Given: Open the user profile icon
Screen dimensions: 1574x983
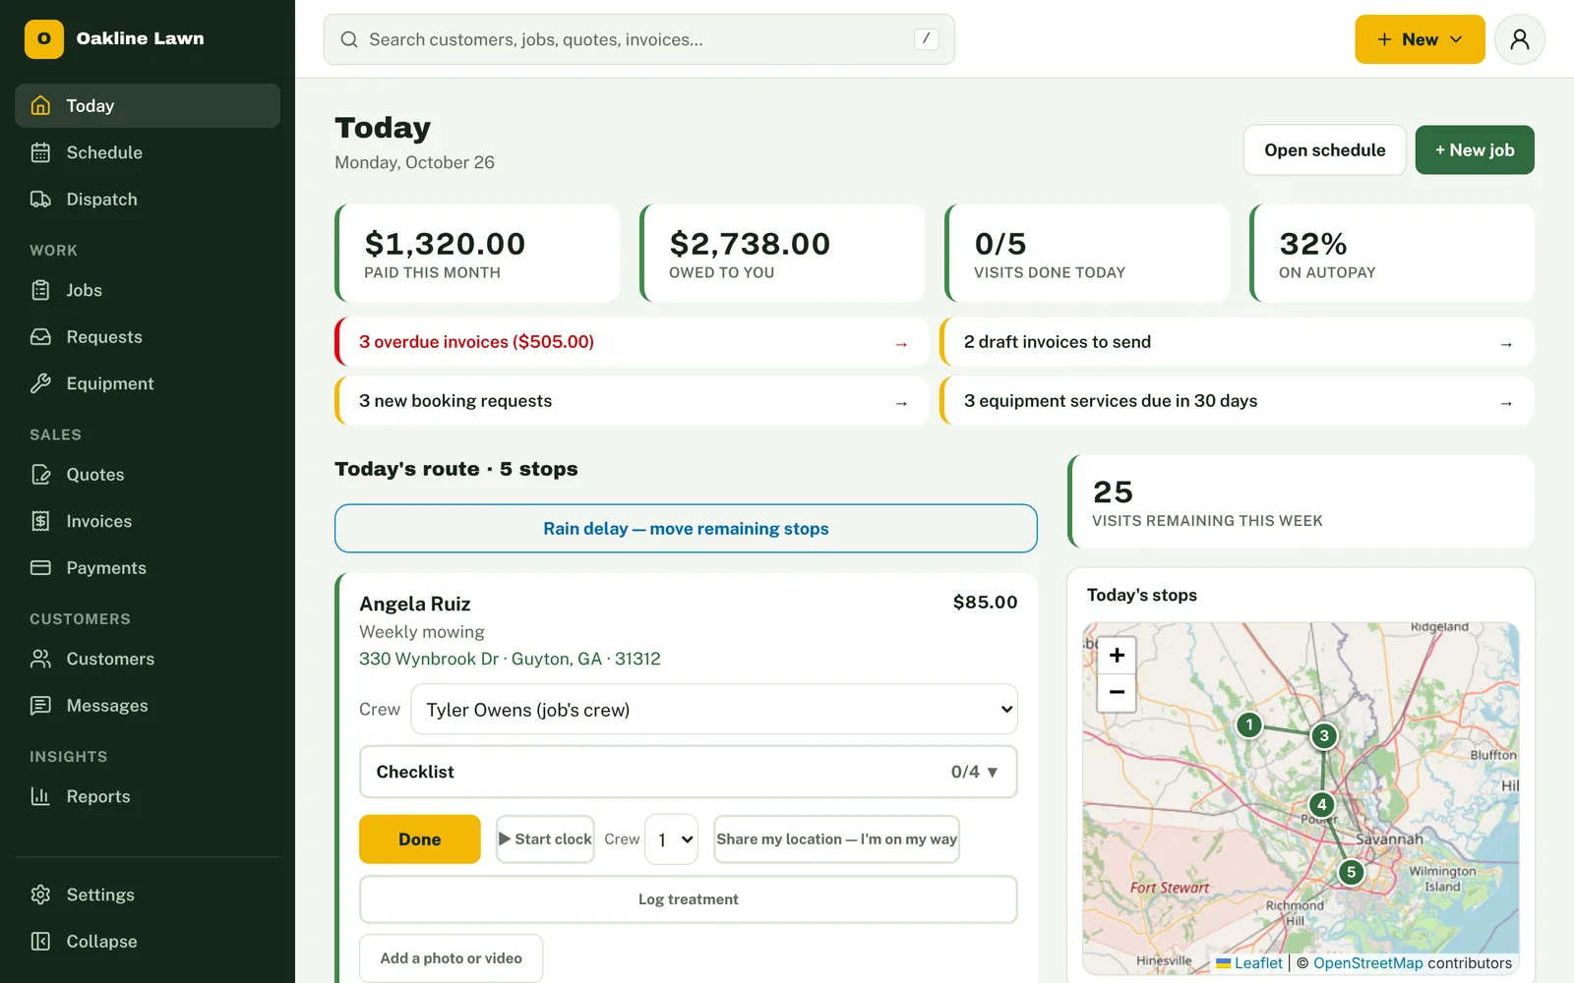Looking at the screenshot, I should tap(1519, 39).
